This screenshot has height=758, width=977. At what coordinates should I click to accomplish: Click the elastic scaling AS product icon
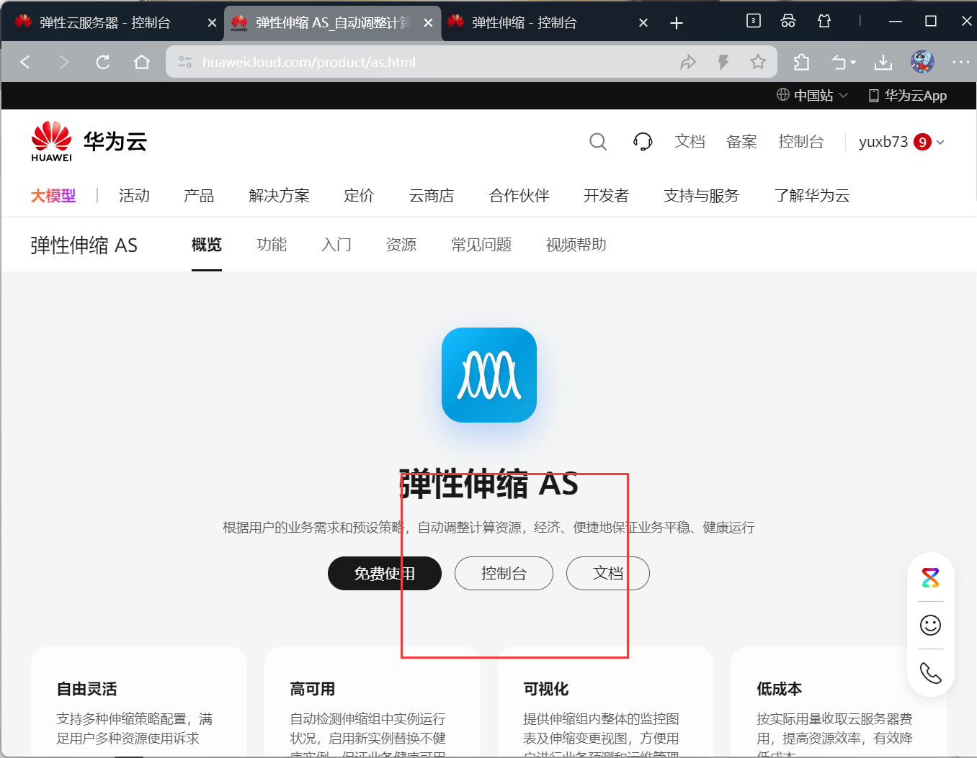[489, 375]
